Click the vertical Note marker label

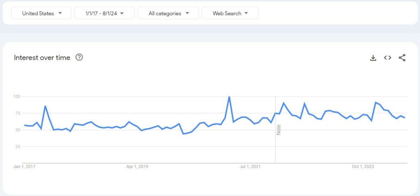pos(279,130)
